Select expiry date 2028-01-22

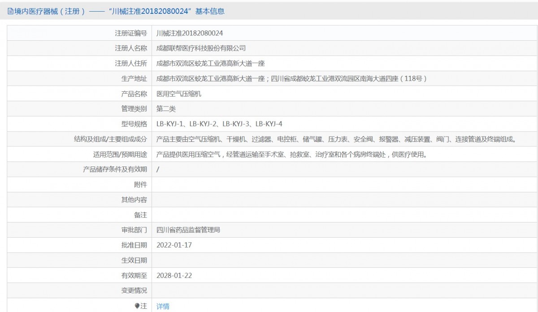click(174, 275)
